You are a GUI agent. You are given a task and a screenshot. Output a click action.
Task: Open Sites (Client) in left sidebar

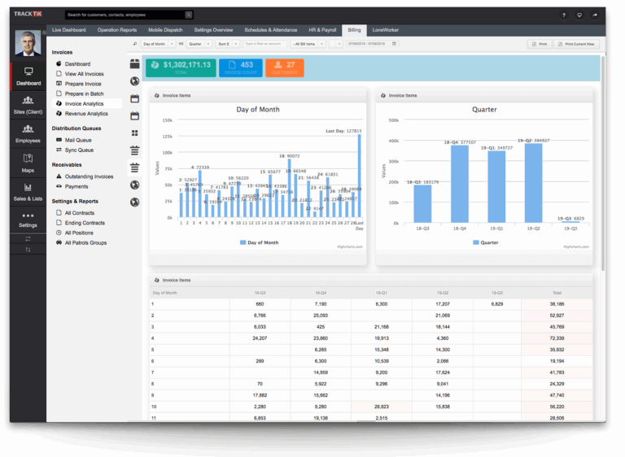[x=28, y=105]
